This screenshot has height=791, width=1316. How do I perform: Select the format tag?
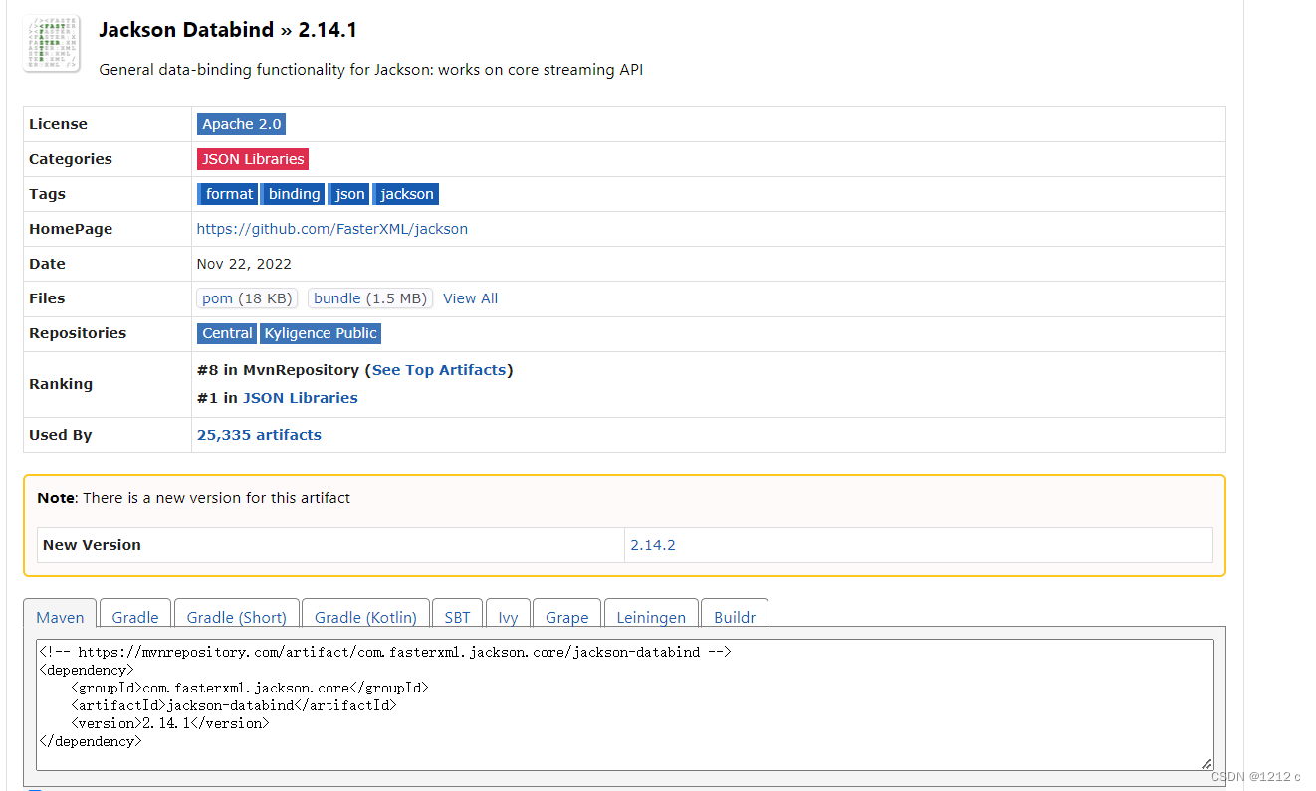[228, 194]
